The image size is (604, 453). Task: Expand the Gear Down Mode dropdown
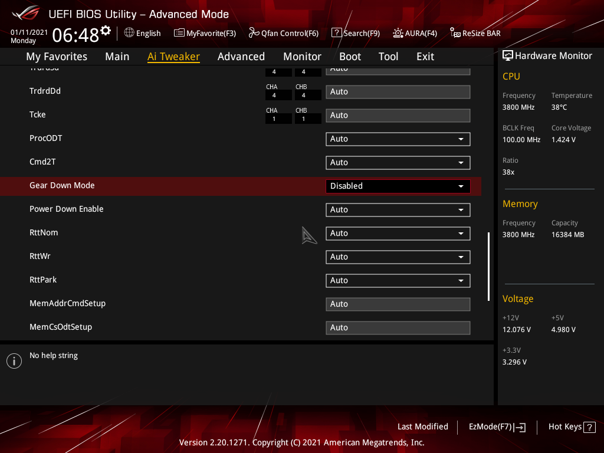[x=398, y=186]
